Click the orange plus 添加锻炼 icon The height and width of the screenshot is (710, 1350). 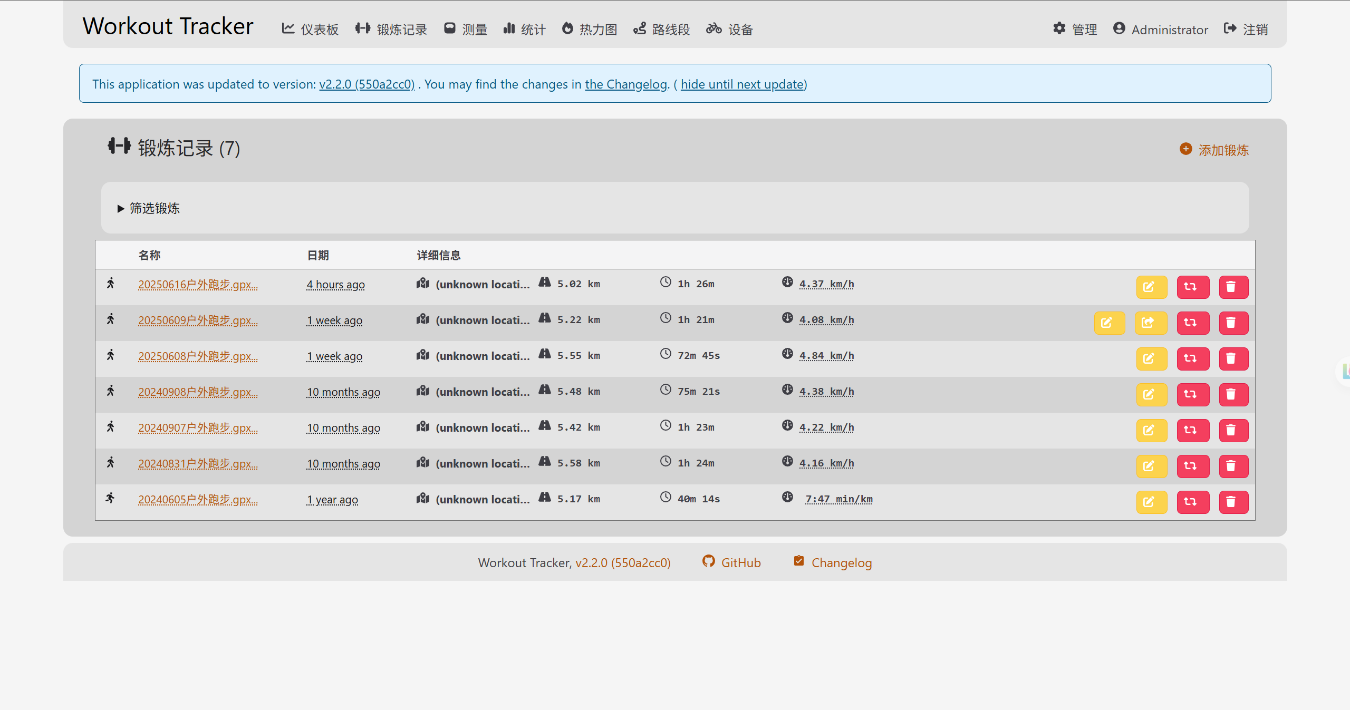[1185, 149]
